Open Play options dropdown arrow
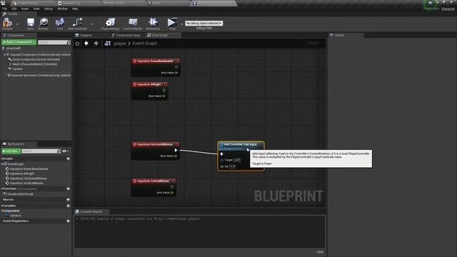Screen dimensions: 457x257 pos(181,24)
